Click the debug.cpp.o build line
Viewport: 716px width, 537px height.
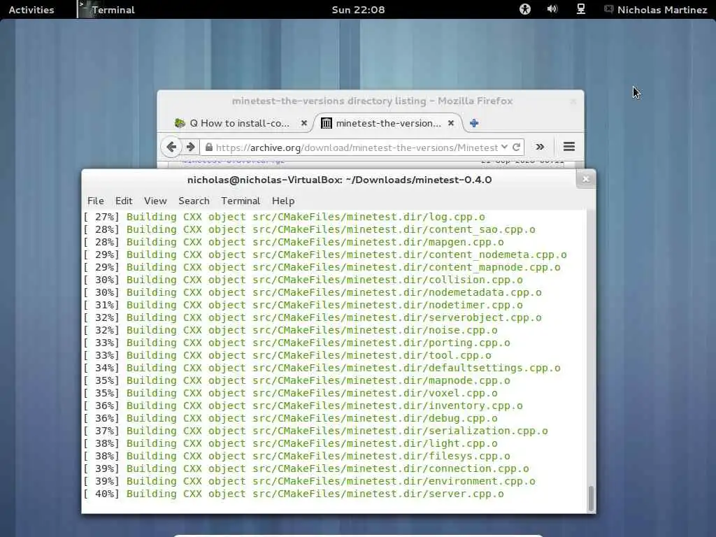[290, 418]
